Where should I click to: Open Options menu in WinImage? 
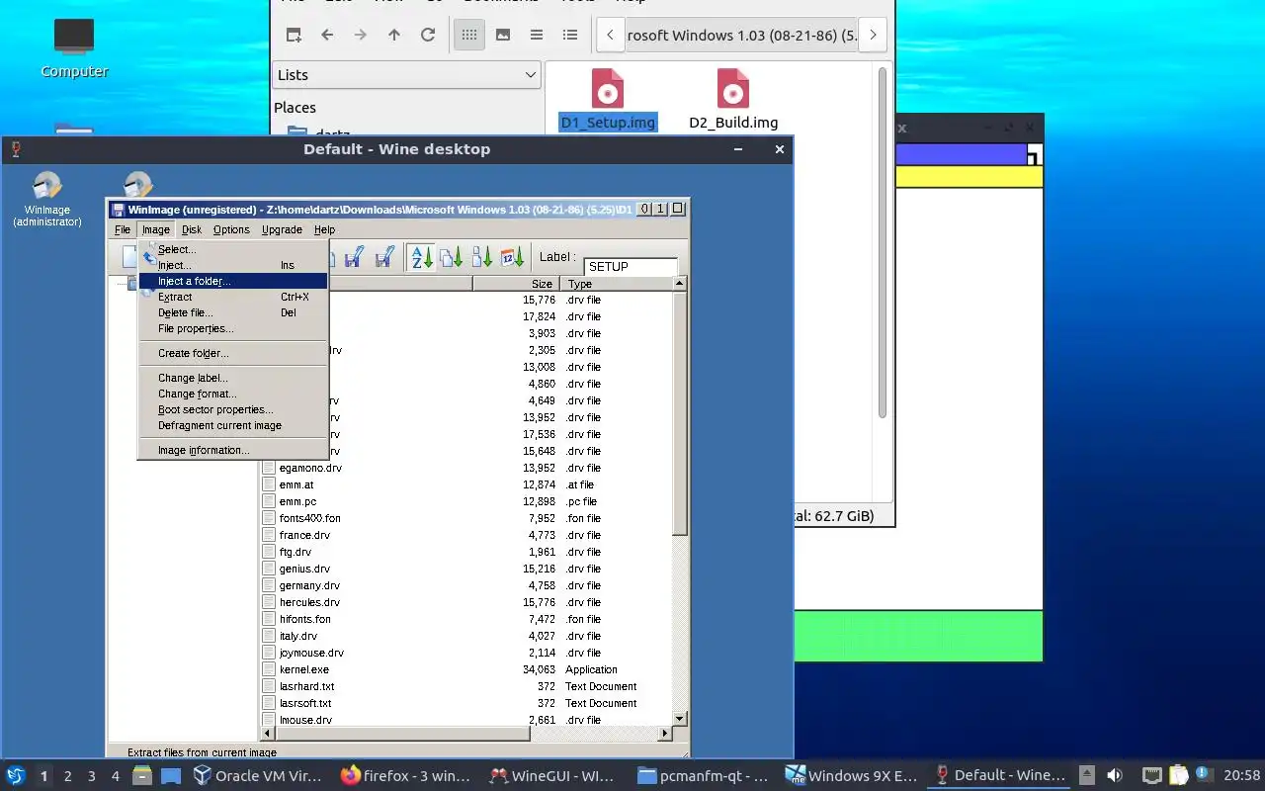tap(231, 229)
